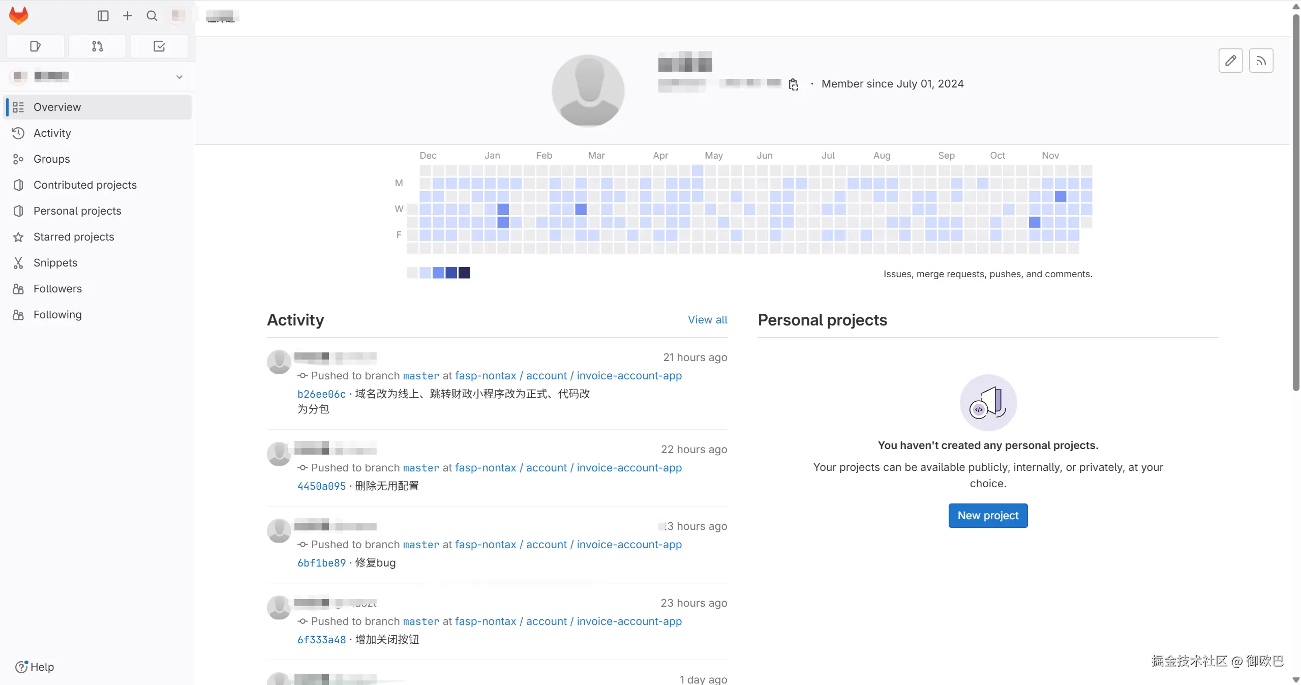Open merge requests shortcut icon
This screenshot has width=1301, height=685.
97,46
